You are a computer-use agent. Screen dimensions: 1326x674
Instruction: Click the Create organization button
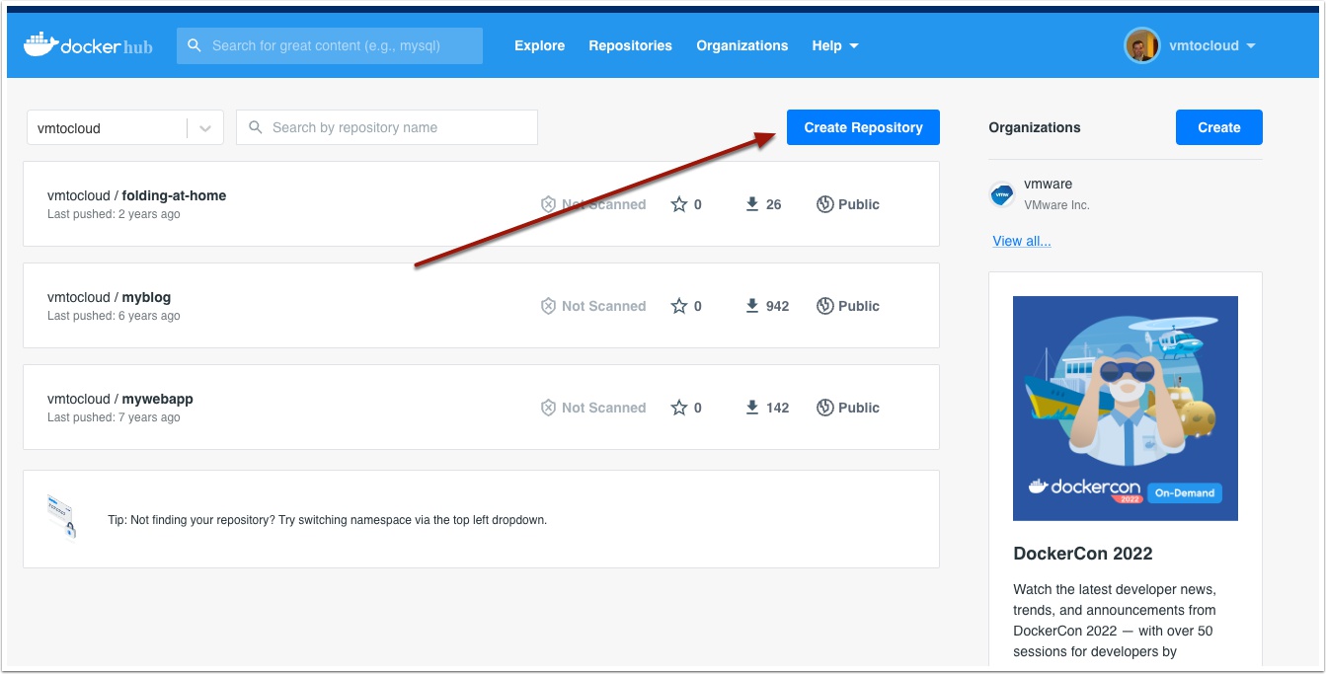1219,127
